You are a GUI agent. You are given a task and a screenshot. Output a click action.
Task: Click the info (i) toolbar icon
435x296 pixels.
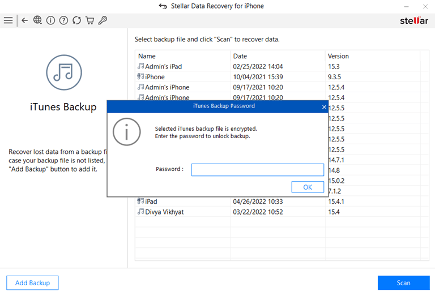(50, 20)
